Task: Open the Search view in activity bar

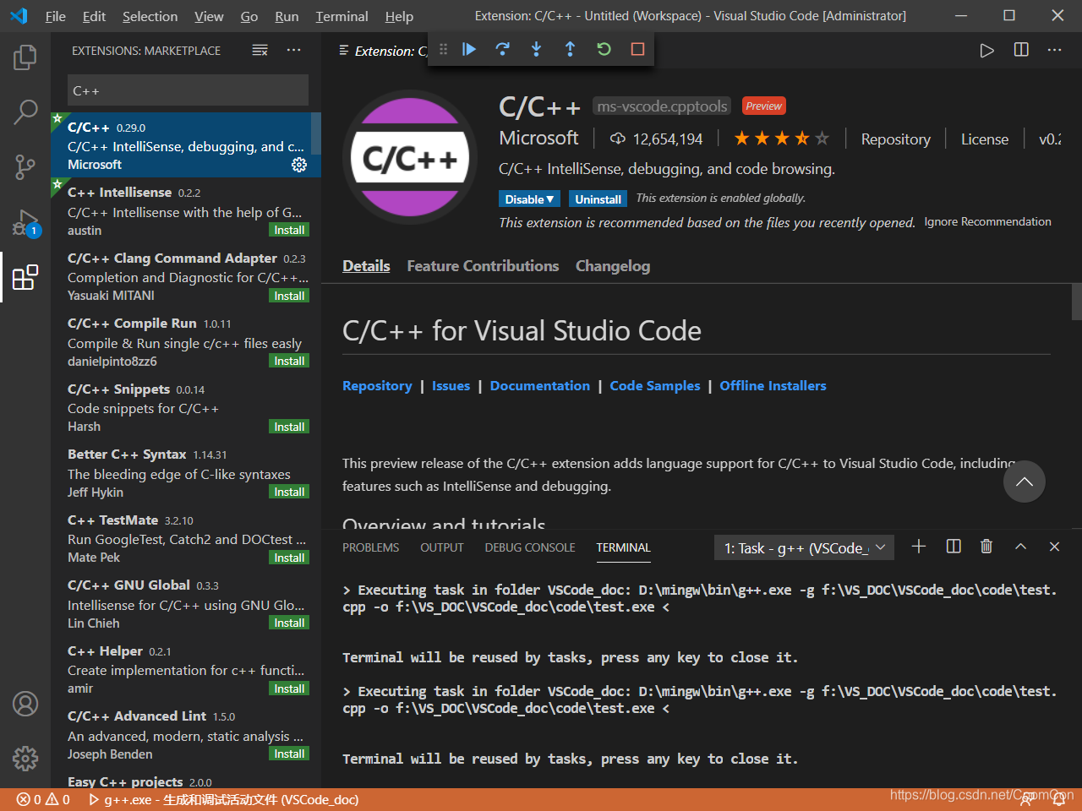Action: click(25, 112)
